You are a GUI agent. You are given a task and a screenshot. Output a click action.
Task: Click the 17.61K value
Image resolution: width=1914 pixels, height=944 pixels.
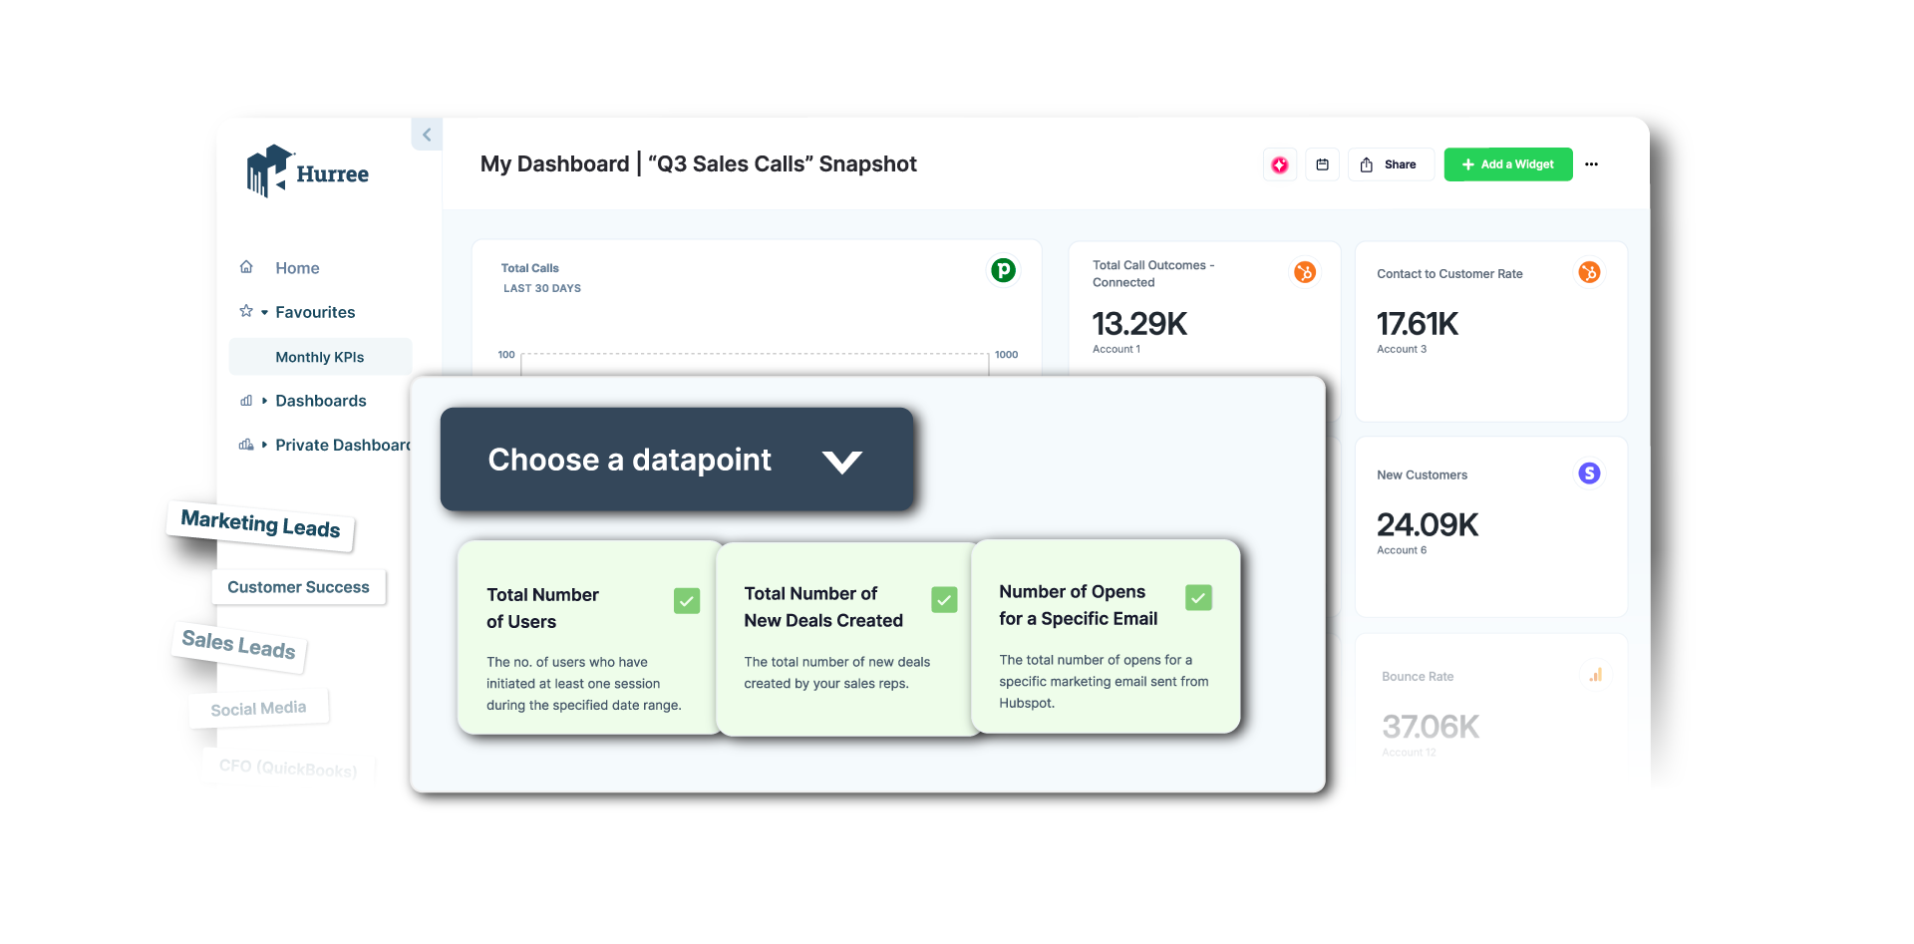[x=1417, y=324]
